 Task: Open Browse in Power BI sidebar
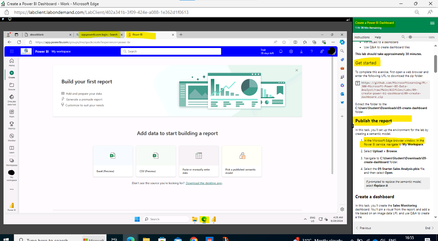coord(12,87)
